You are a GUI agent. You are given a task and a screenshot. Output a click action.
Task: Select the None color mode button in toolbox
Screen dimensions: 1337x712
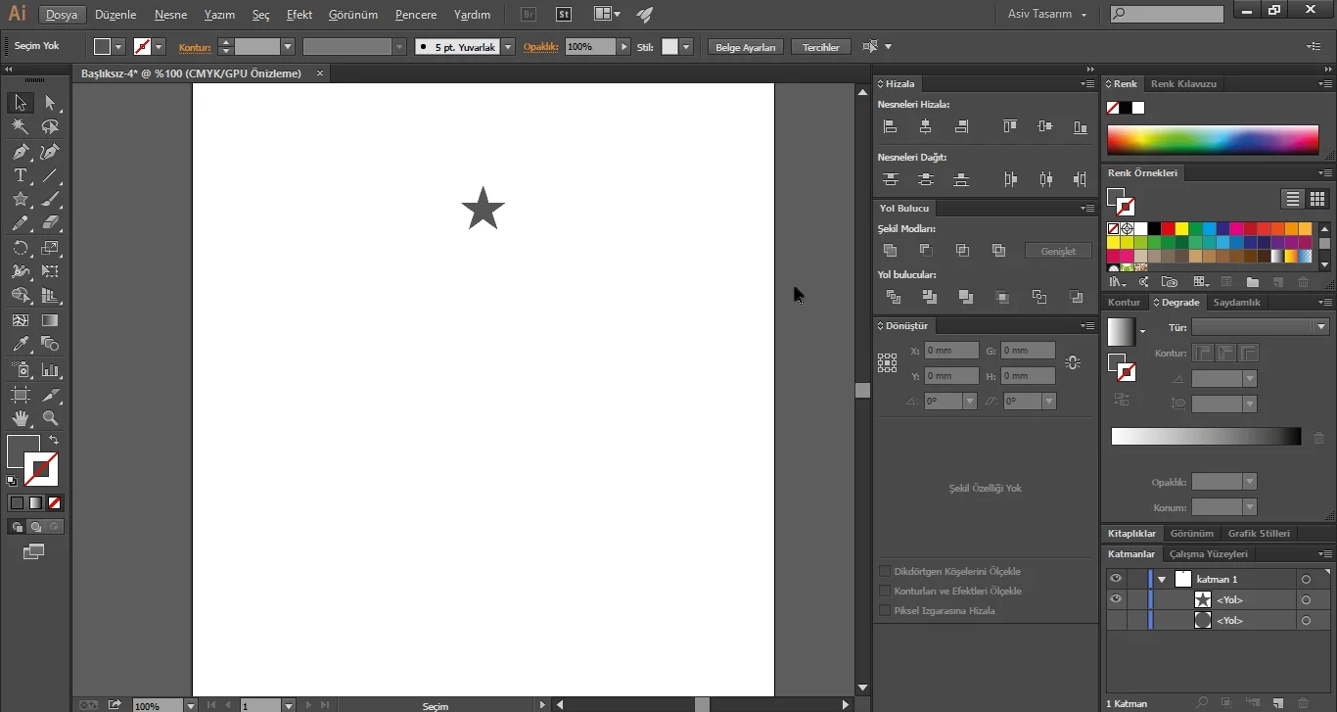point(55,502)
